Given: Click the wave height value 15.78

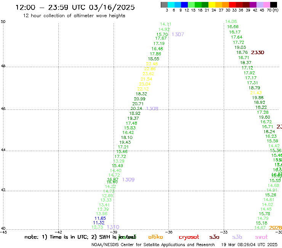Looking at the screenshot, I should [264, 214].
